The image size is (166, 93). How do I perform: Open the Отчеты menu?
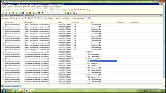click(33, 7)
